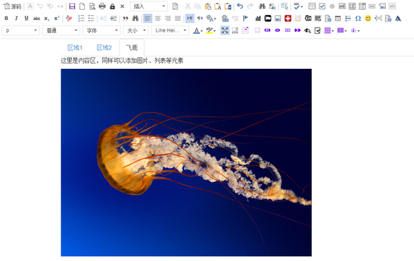The width and height of the screenshot is (414, 261).
Task: Open the special character Omega icon
Action: (x=357, y=19)
